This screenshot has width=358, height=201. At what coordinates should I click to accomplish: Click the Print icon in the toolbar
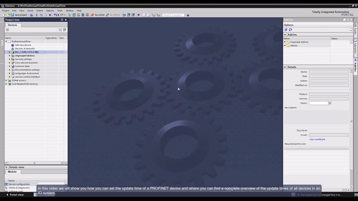pos(31,15)
